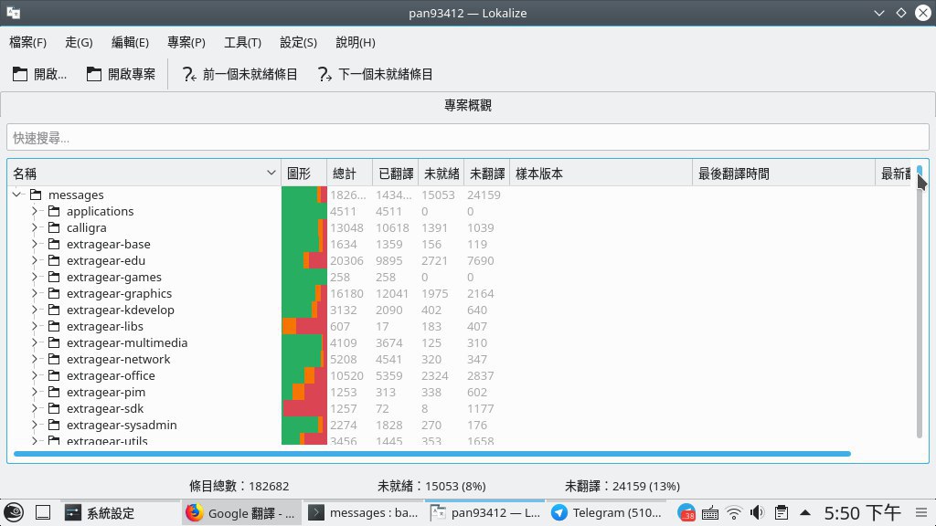Expand the extragear-games folder
This screenshot has width=936, height=526.
[x=35, y=277]
